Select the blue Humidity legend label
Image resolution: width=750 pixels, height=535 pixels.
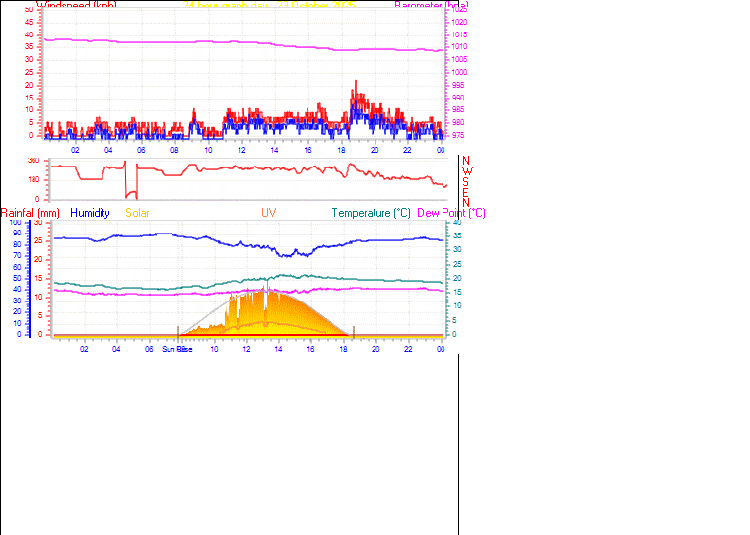pyautogui.click(x=90, y=213)
